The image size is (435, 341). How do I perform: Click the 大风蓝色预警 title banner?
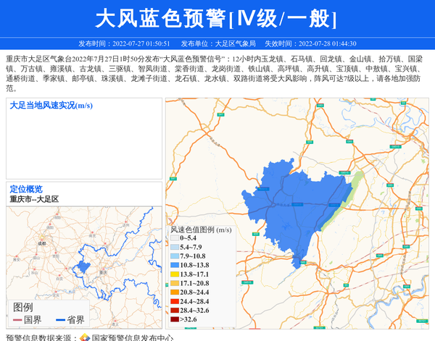[x=217, y=18]
